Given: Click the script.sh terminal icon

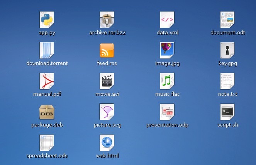Looking at the screenshot, I should (x=227, y=112).
